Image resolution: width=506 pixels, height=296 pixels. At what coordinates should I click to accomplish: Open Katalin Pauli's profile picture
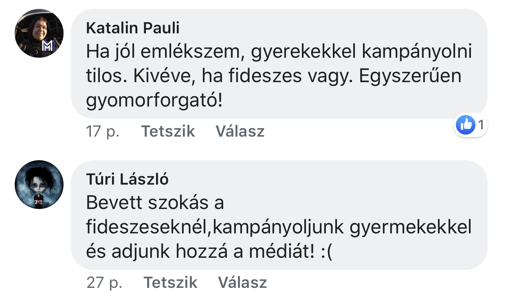pyautogui.click(x=39, y=33)
